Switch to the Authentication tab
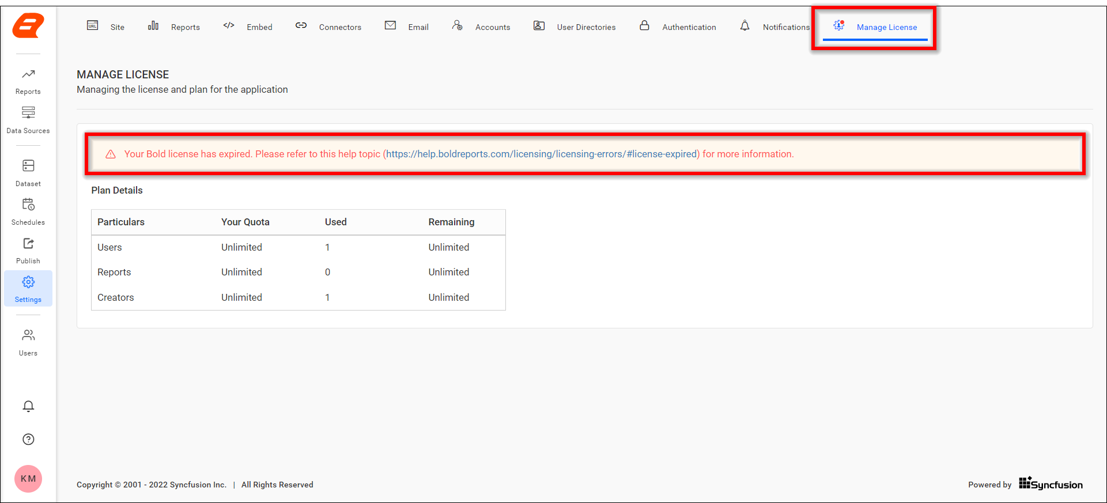Viewport: 1107px width, 503px height. point(689,27)
